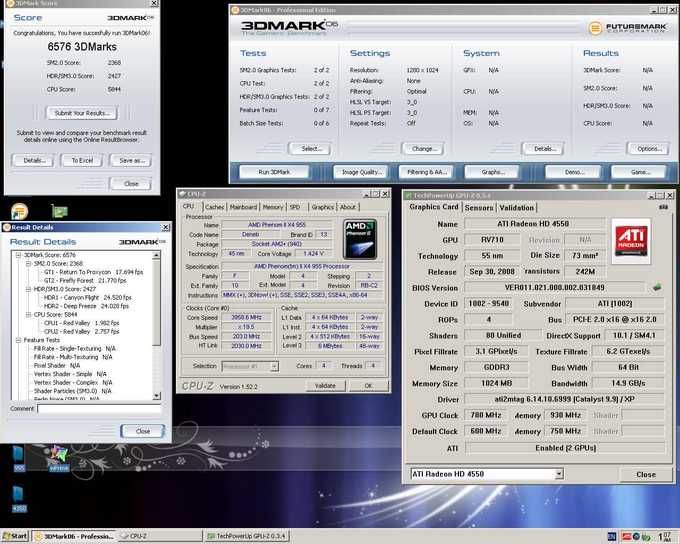Click Result Details scrollbar down arrow
The image size is (680, 544).
157,396
